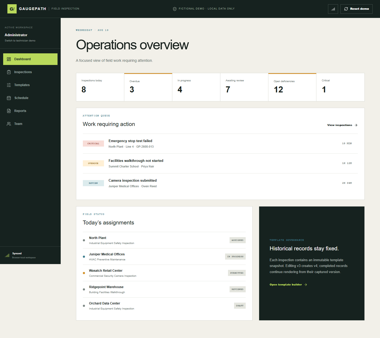Open the Inspections today stat card
The height and width of the screenshot is (338, 380).
pyautogui.click(x=100, y=87)
